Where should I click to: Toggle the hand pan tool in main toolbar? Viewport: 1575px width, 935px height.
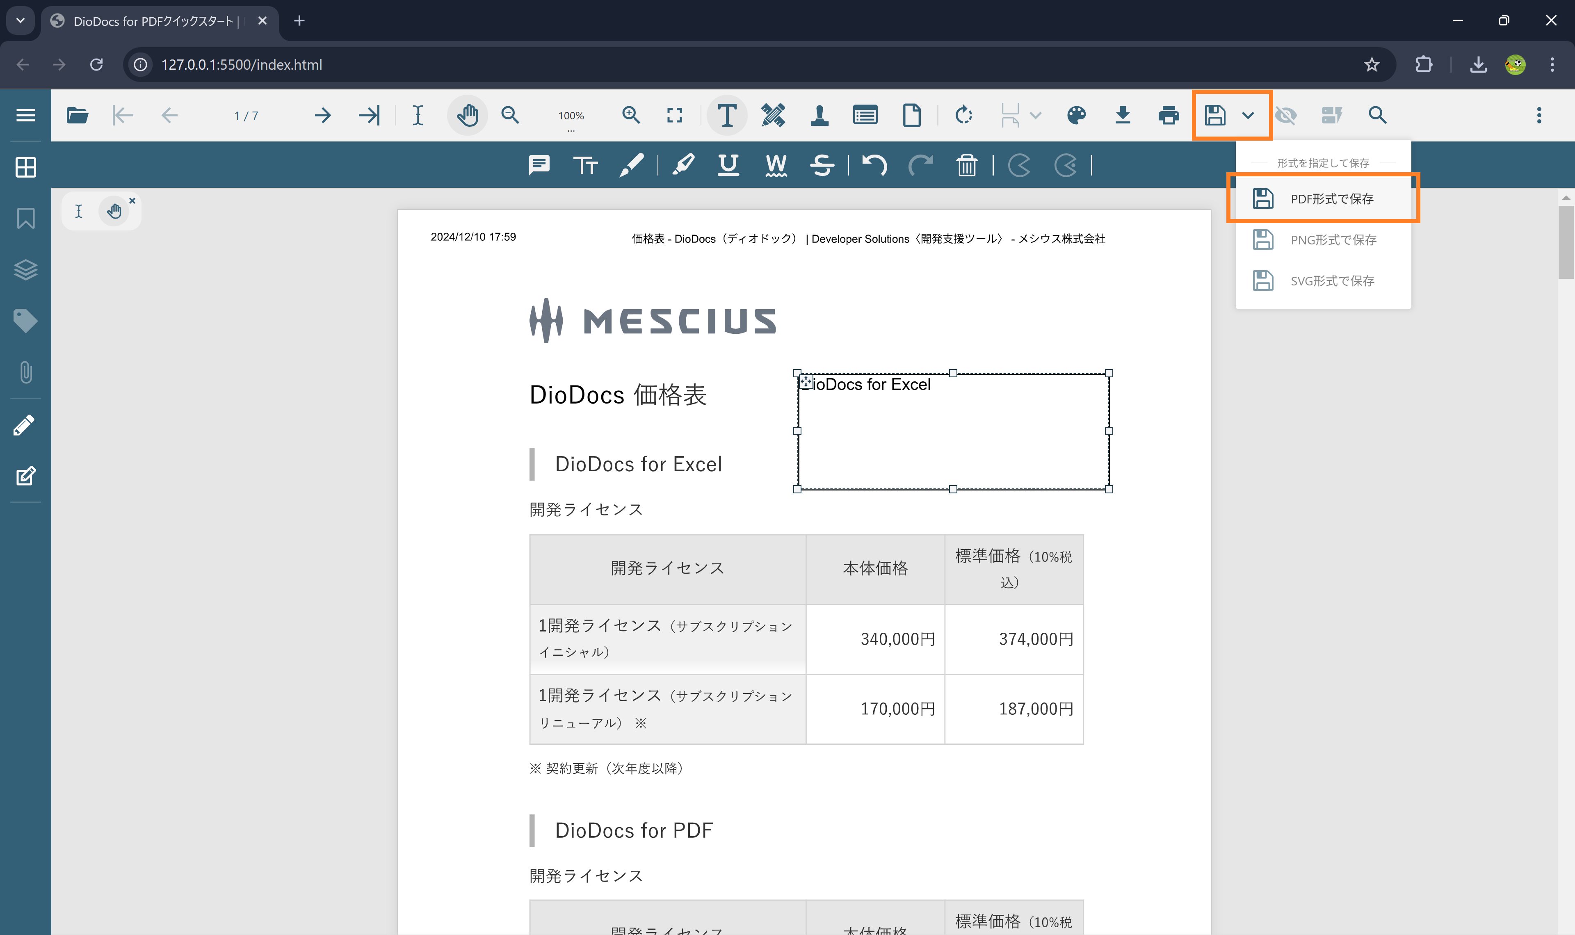tap(468, 115)
